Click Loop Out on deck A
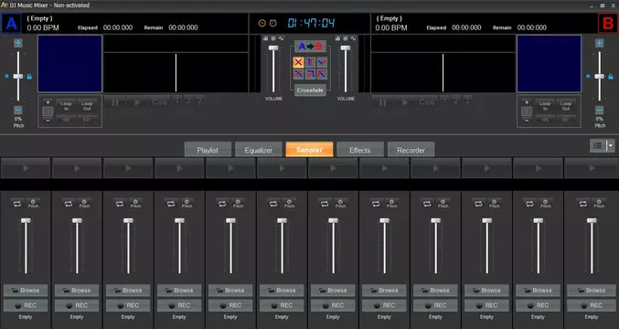Image resolution: width=619 pixels, height=329 pixels. point(87,106)
